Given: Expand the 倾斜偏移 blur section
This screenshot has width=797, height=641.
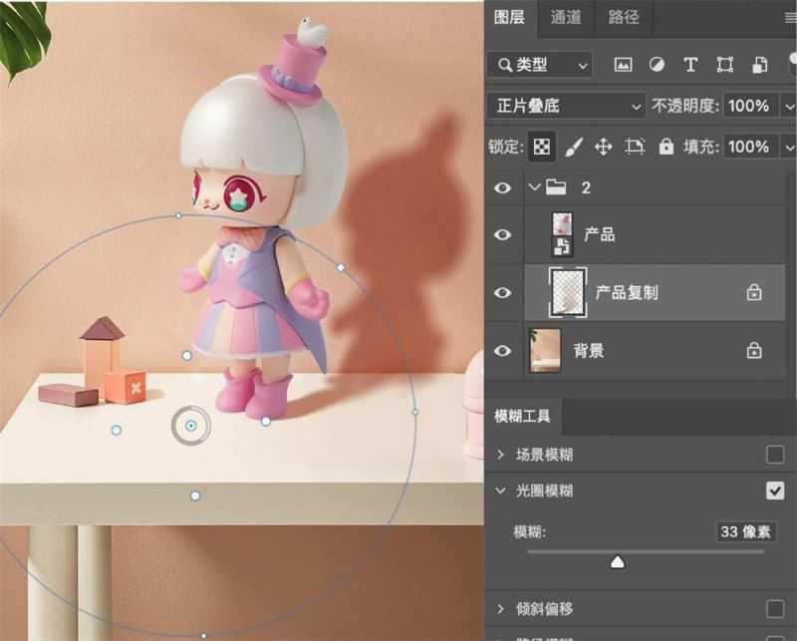Looking at the screenshot, I should point(501,608).
